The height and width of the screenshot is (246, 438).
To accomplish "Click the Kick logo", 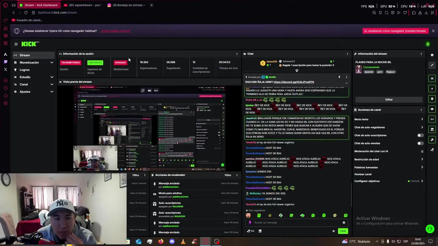I will pyautogui.click(x=30, y=44).
